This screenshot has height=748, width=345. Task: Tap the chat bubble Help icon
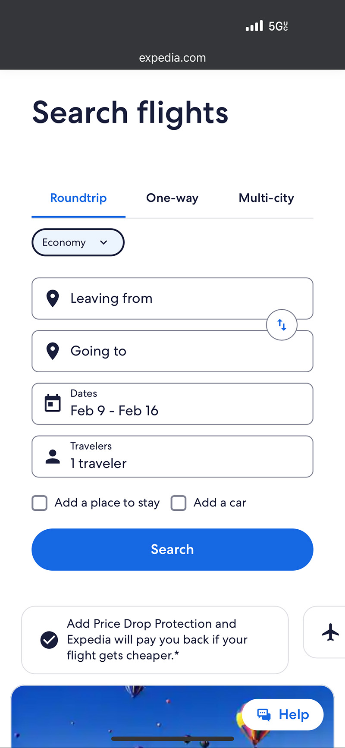(x=264, y=715)
